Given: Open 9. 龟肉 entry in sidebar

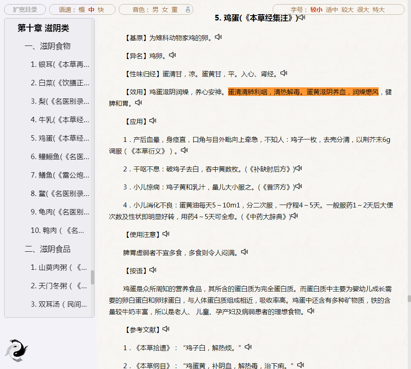Looking at the screenshot, I should [60, 212].
